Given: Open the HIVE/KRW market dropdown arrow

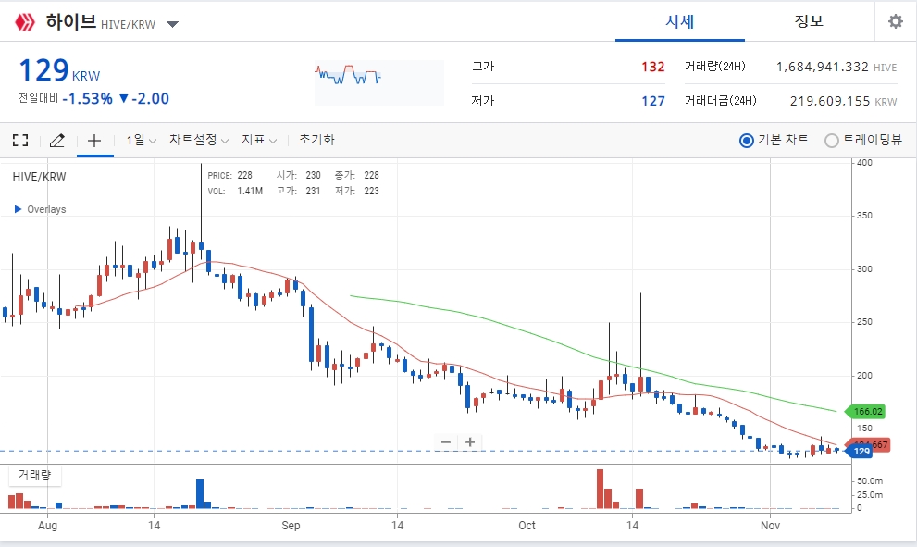Looking at the screenshot, I should (172, 25).
